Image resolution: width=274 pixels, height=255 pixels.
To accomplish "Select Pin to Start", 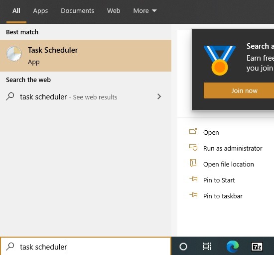I will [219, 180].
